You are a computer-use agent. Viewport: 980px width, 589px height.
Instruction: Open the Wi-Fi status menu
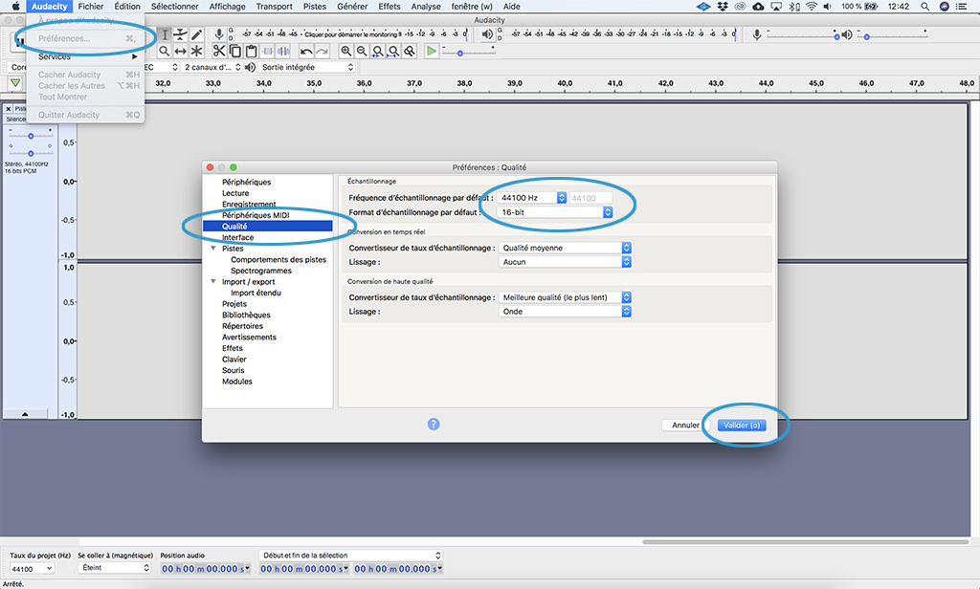pyautogui.click(x=812, y=7)
